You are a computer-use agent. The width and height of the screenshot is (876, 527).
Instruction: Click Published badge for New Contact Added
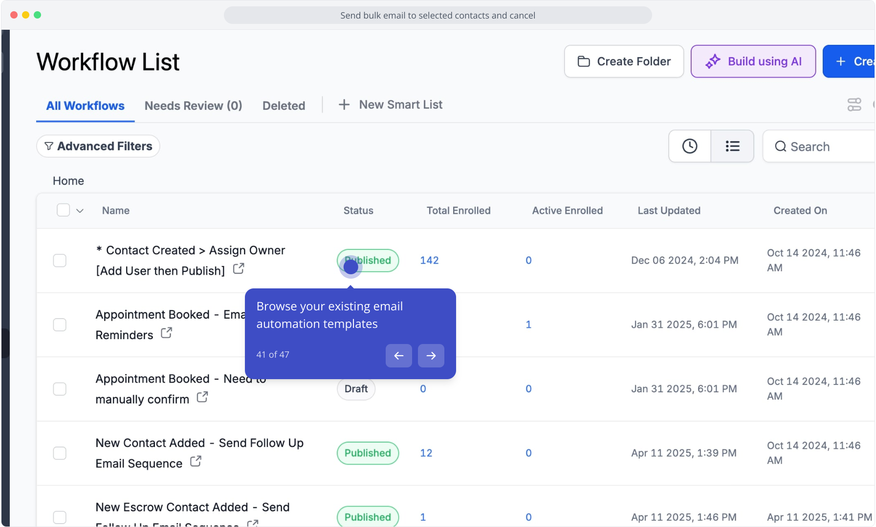(368, 453)
